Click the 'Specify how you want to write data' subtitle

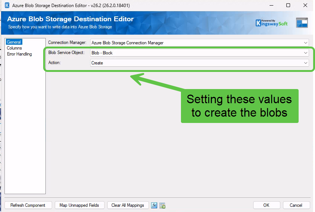(x=60, y=27)
